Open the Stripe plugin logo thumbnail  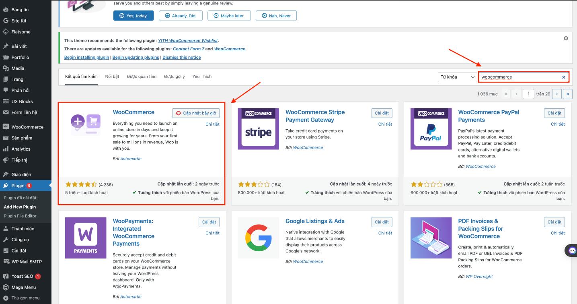(258, 129)
